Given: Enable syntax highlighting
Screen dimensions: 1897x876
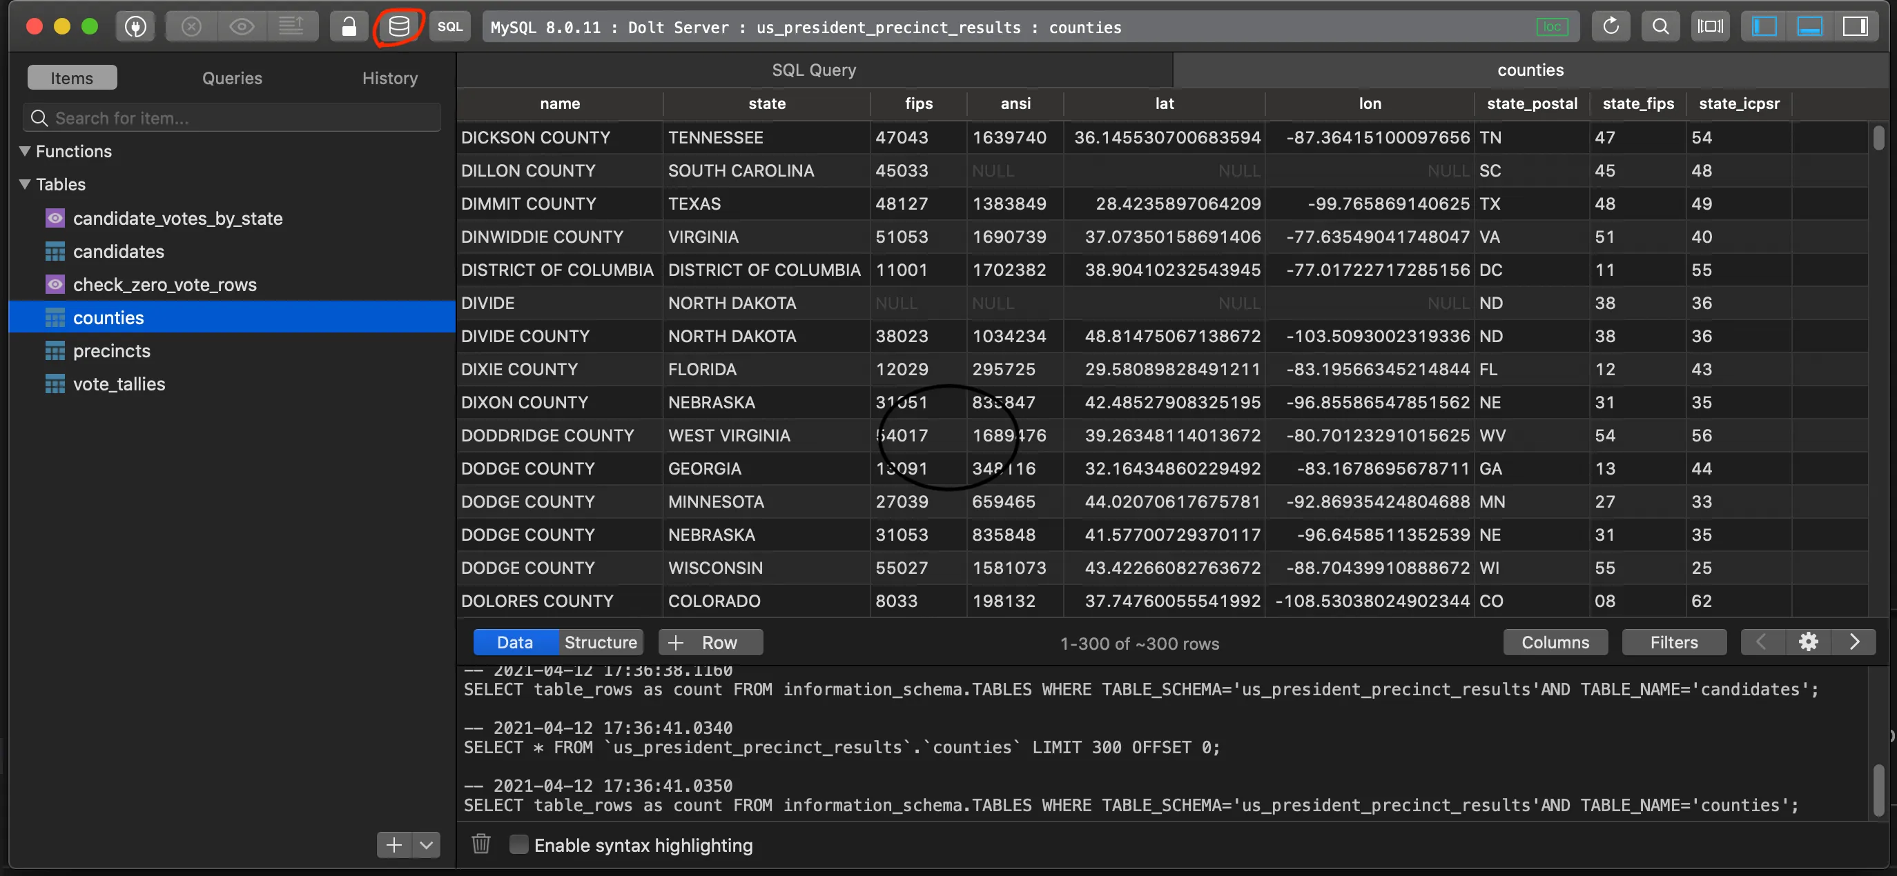Looking at the screenshot, I should click(519, 844).
